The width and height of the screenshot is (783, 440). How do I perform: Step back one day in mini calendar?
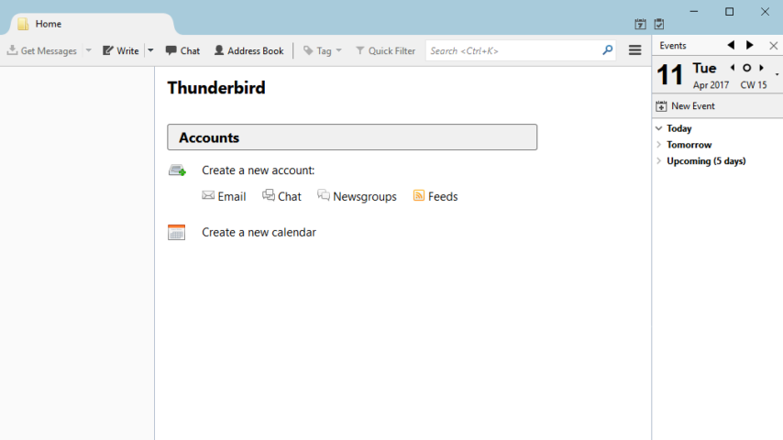[733, 68]
